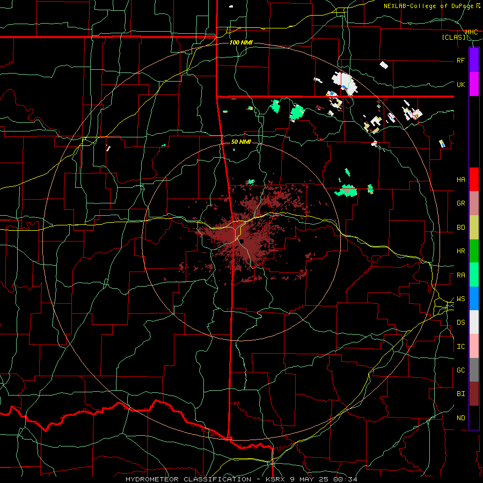Select the GR salmon color swatch
This screenshot has height=483, width=483.
pyautogui.click(x=474, y=203)
